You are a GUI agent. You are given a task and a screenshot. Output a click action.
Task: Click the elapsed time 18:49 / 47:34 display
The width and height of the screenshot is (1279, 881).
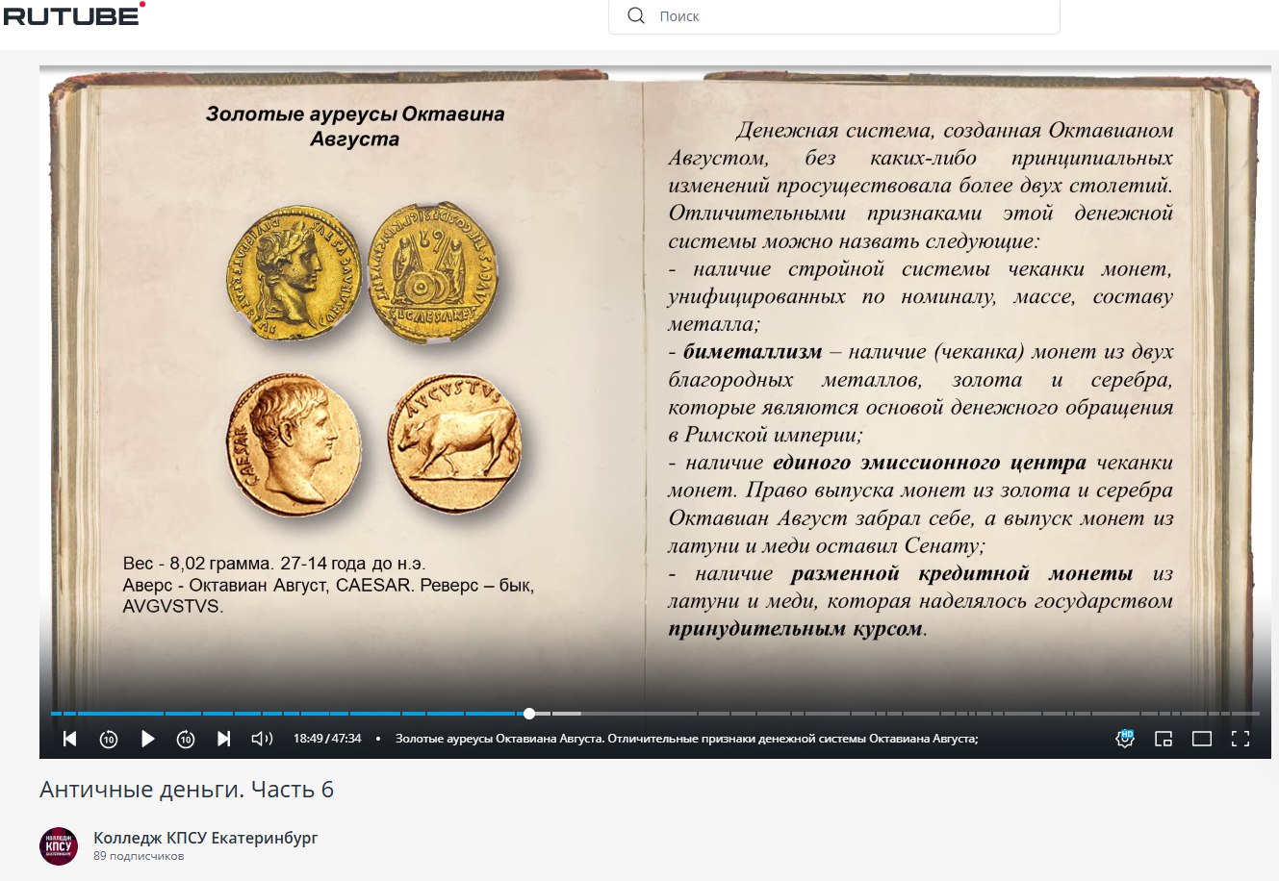click(327, 739)
